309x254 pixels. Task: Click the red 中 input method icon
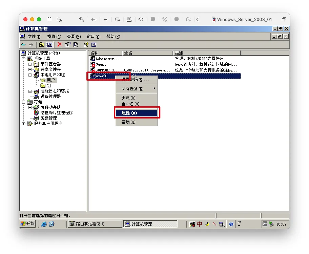tap(200, 224)
